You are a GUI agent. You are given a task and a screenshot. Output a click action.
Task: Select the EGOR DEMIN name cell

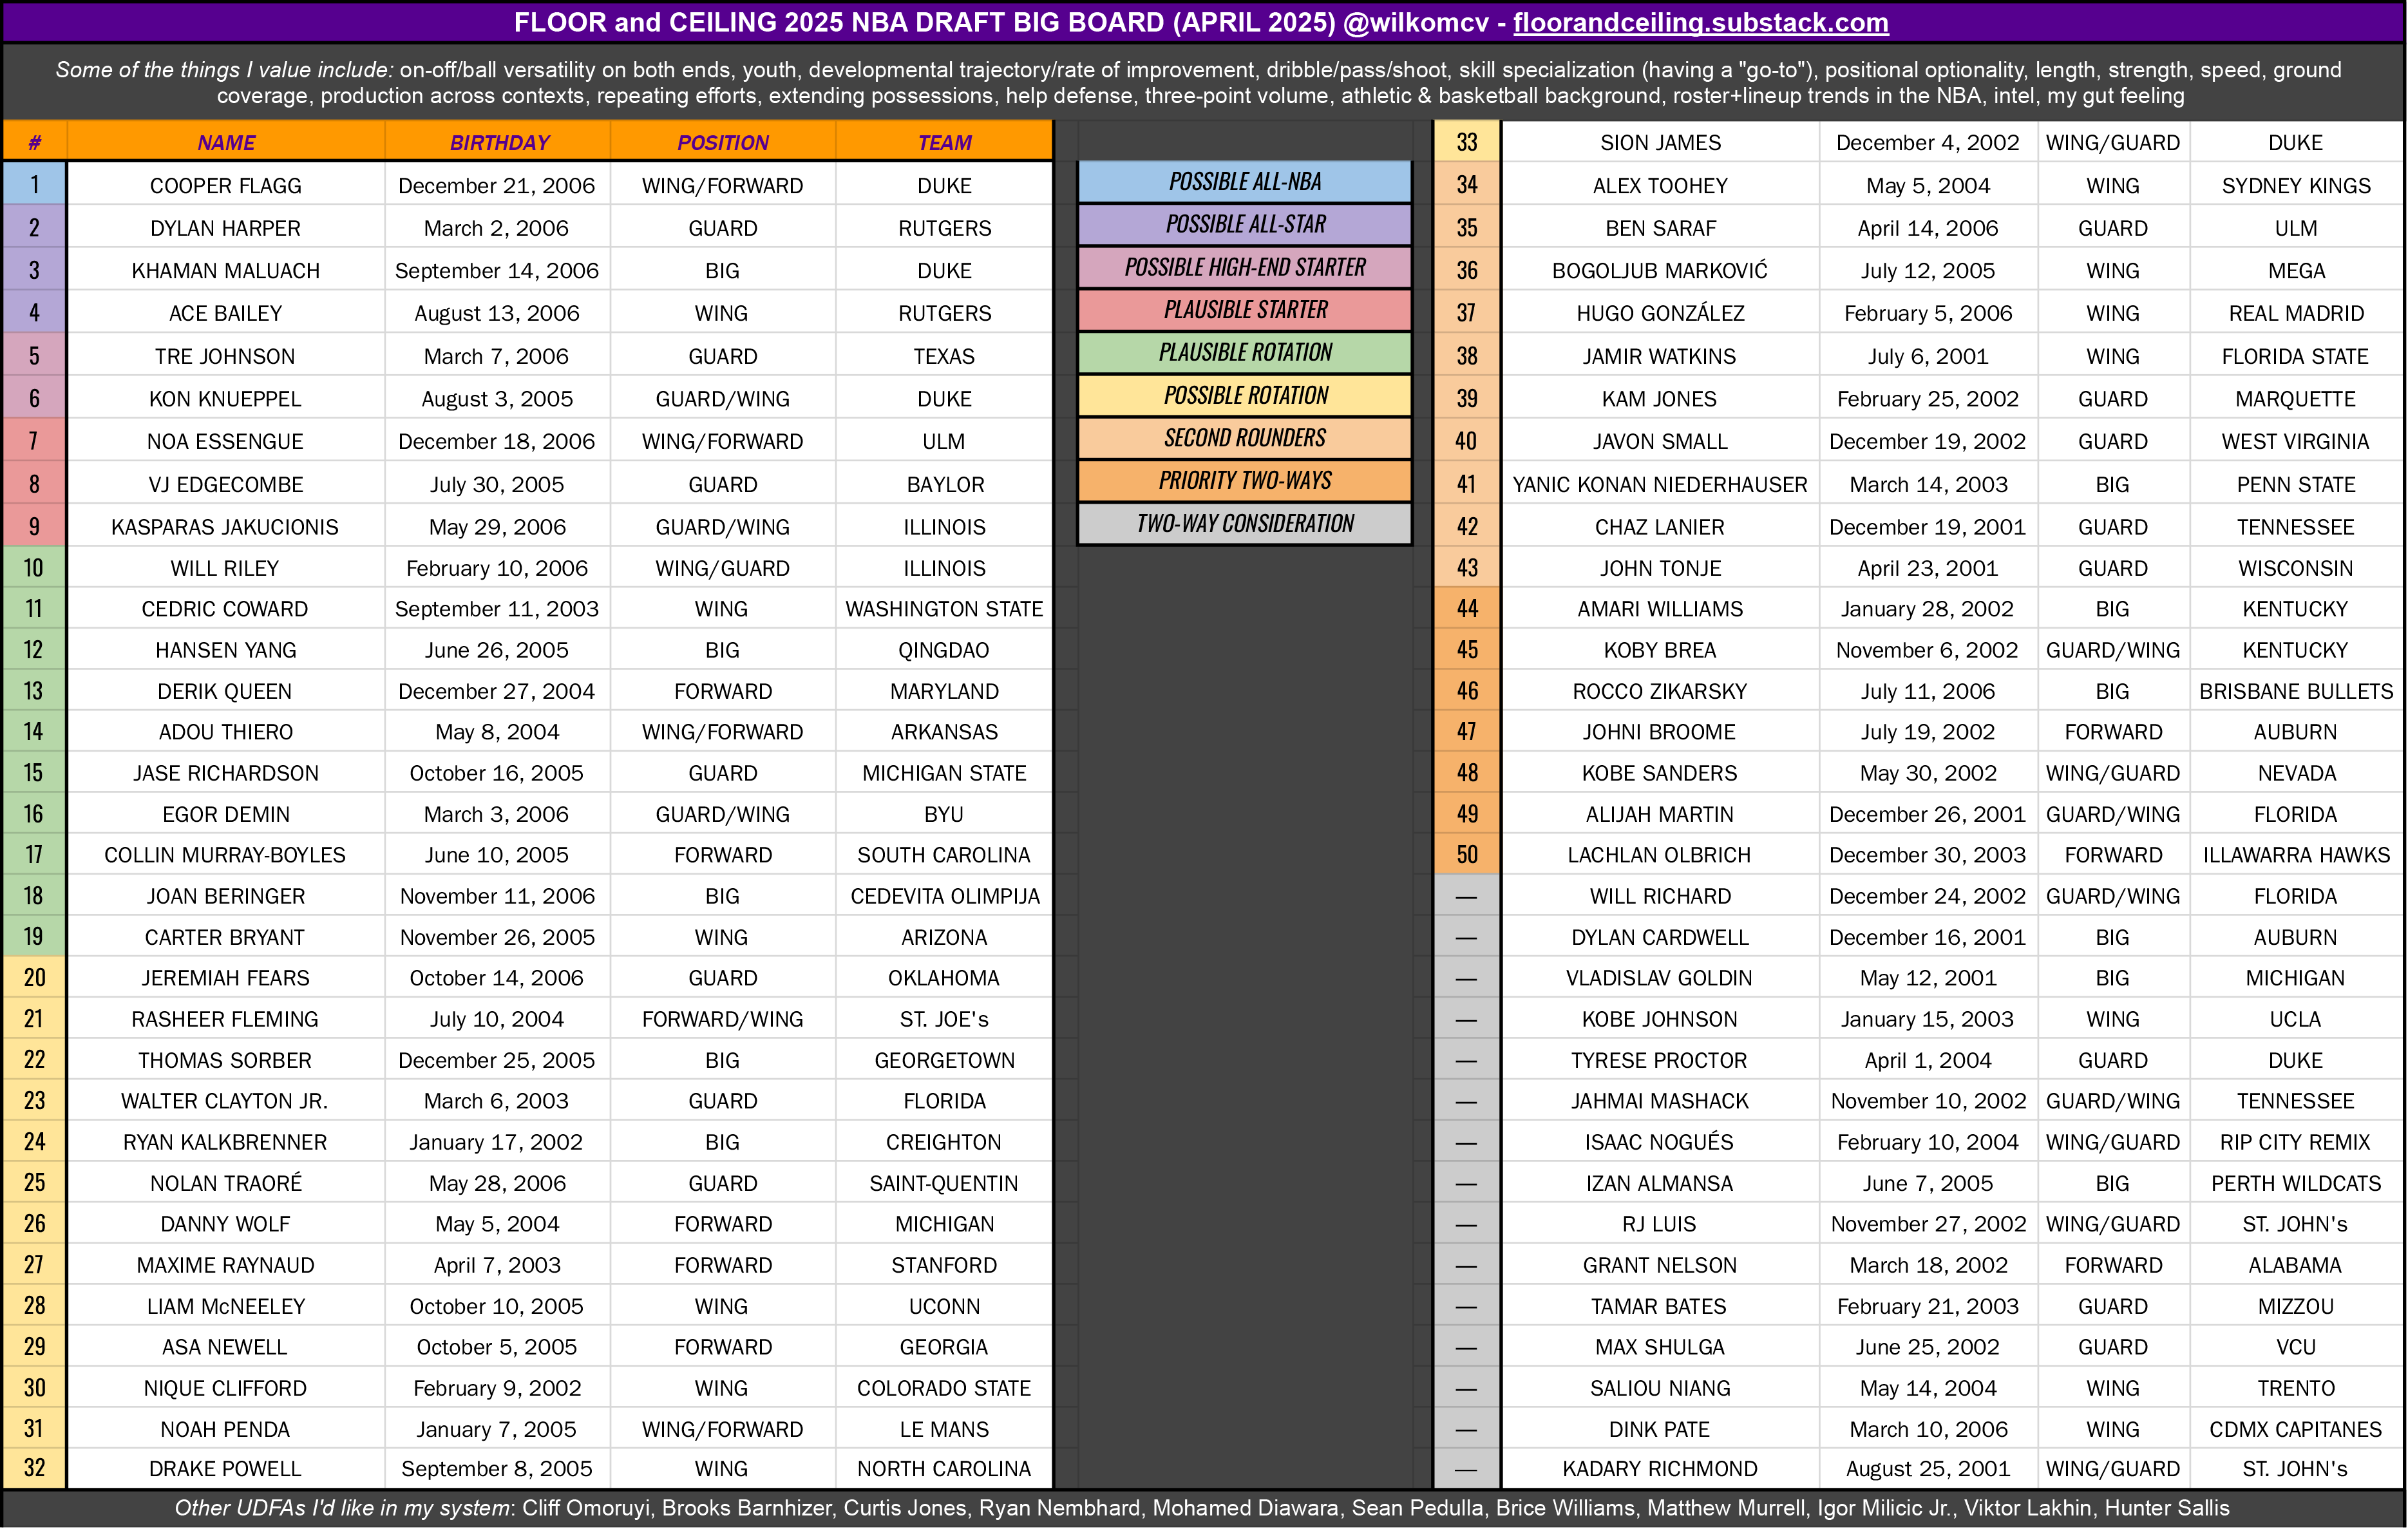pyautogui.click(x=226, y=814)
